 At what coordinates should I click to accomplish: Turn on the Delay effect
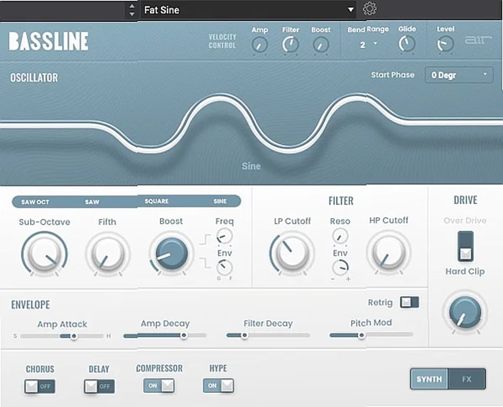click(x=99, y=386)
